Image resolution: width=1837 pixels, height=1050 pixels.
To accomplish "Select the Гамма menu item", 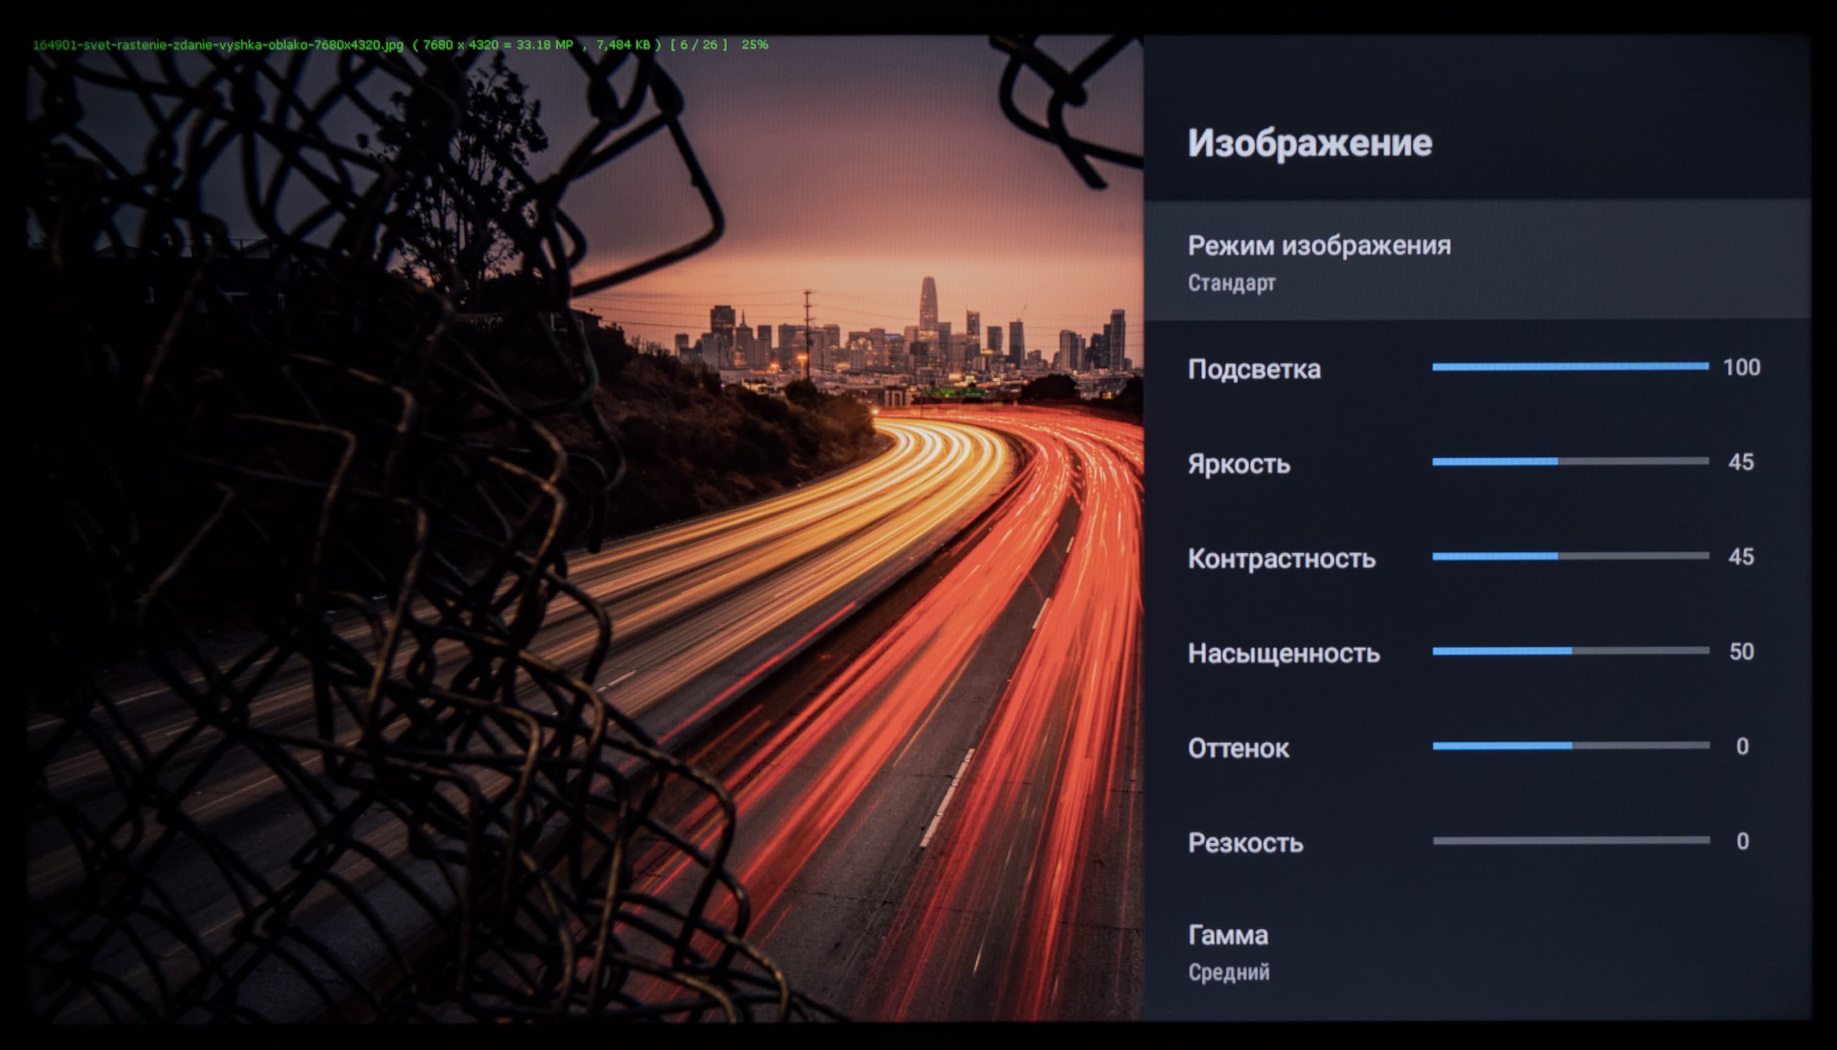I will pos(1228,936).
